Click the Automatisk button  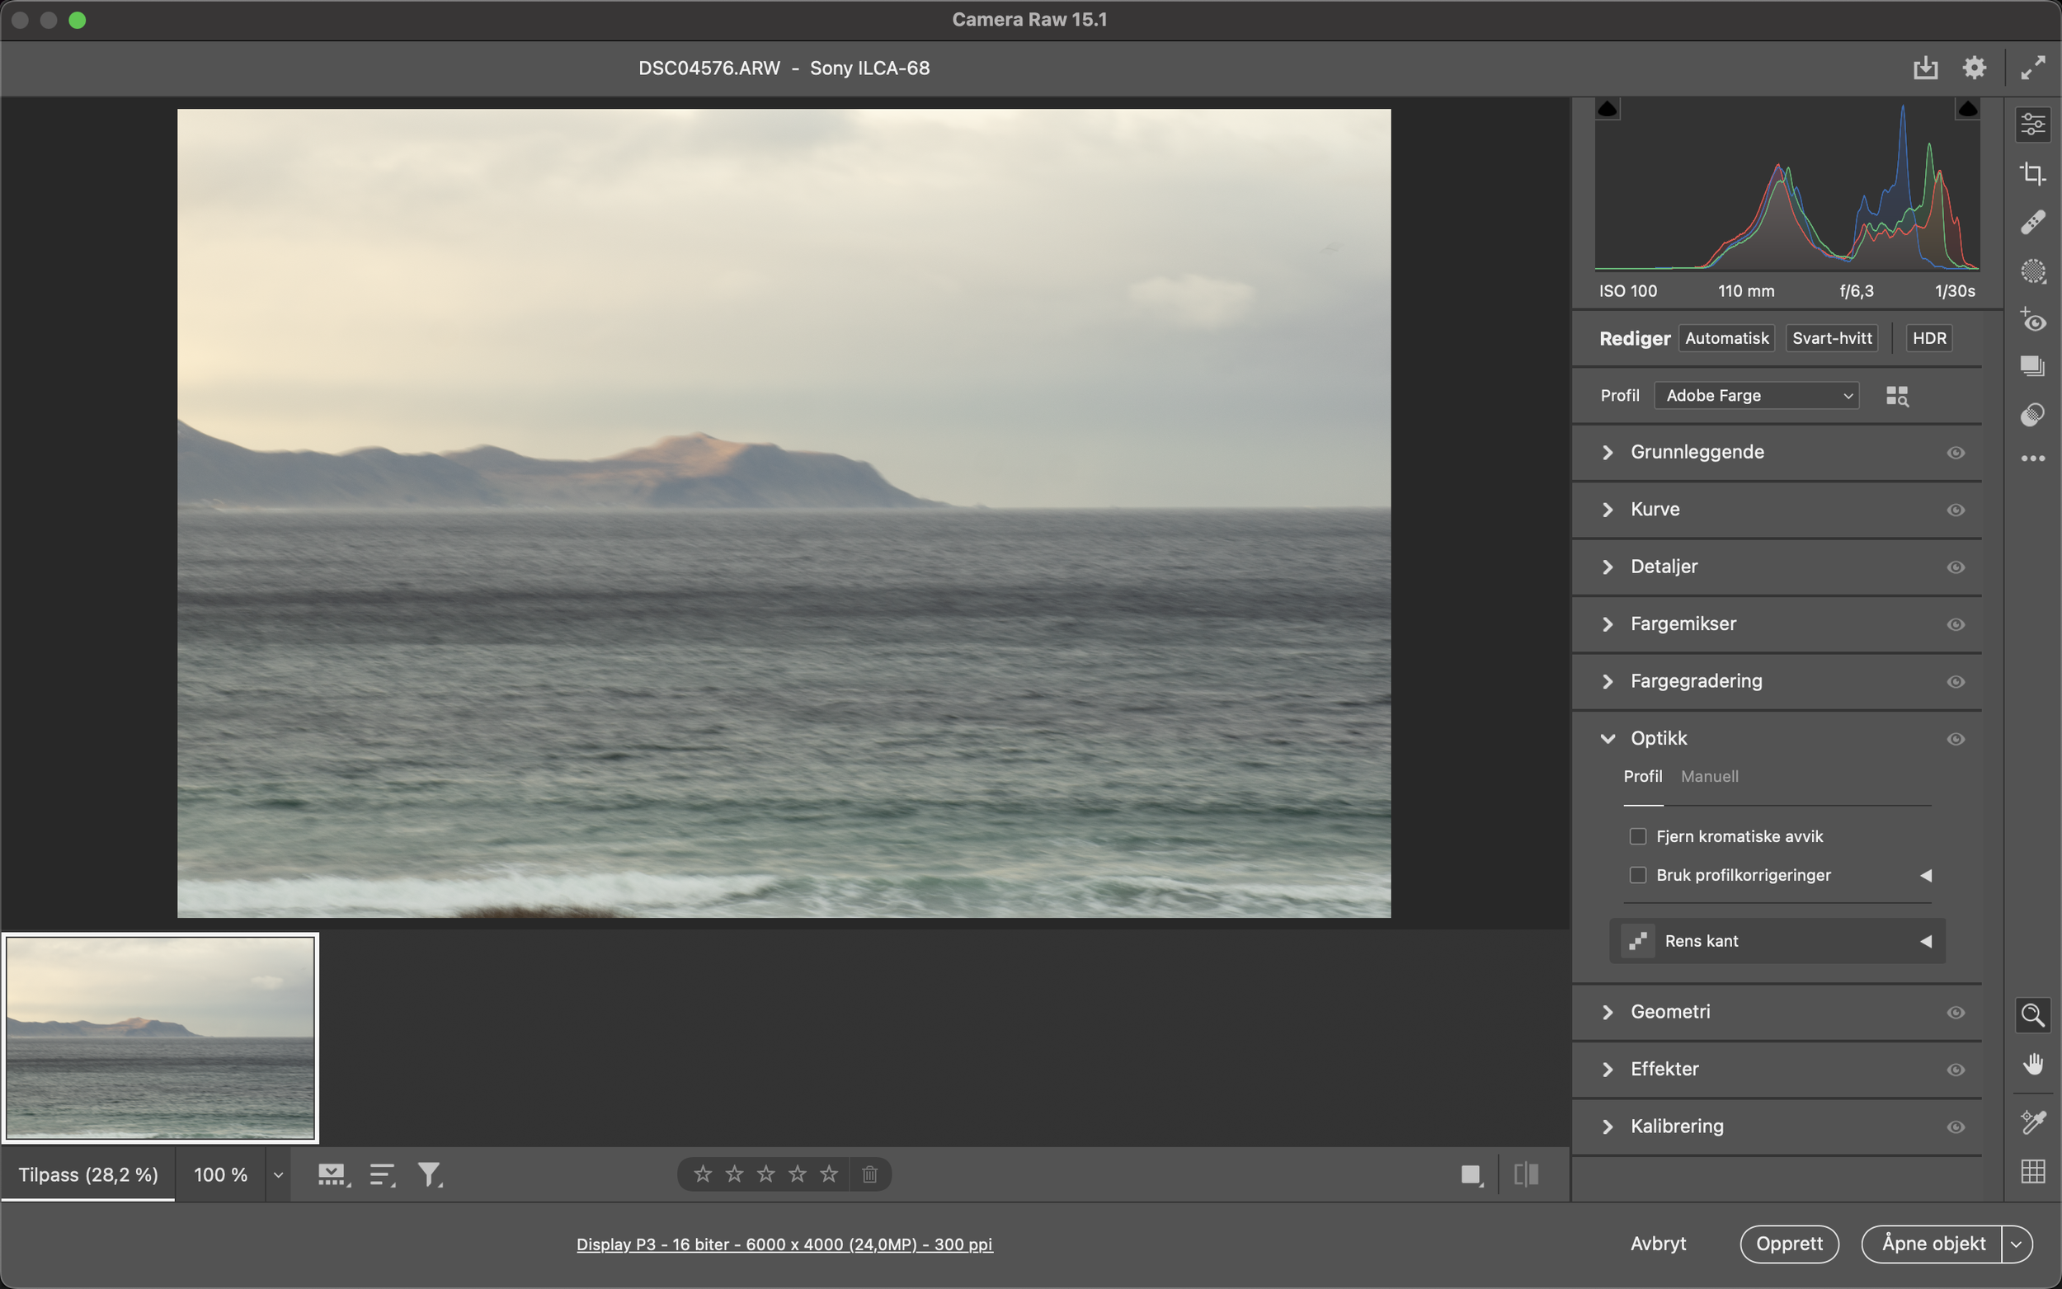(1727, 338)
